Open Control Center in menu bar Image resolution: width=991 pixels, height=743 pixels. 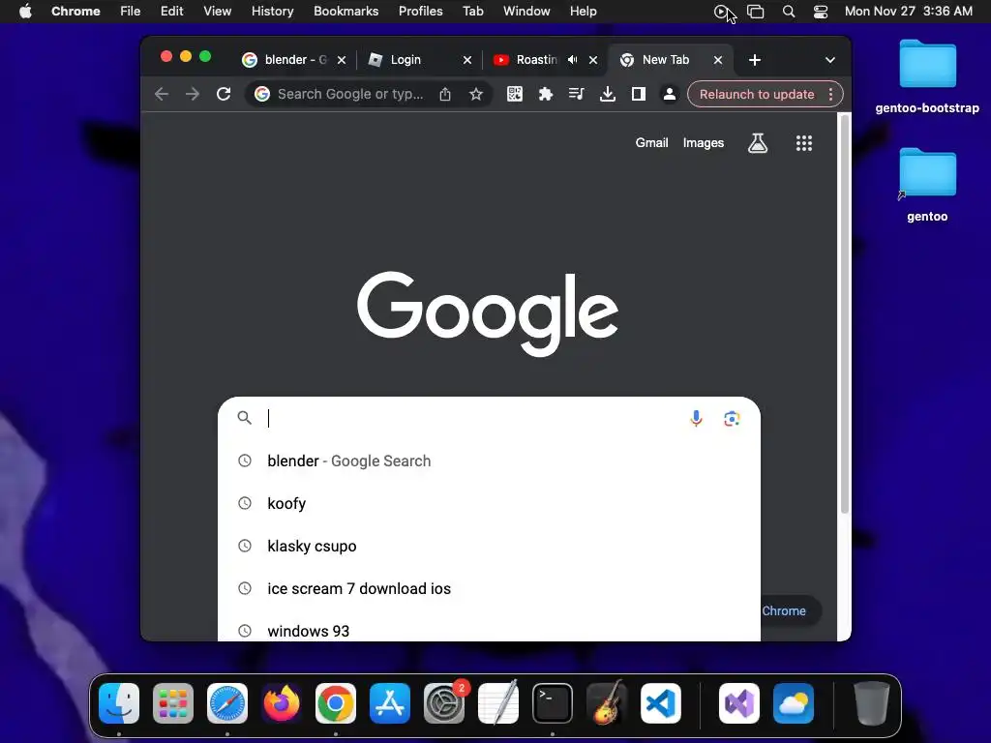click(821, 12)
